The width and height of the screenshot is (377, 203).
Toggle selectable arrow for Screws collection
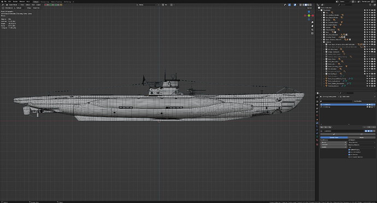pyautogui.click(x=367, y=27)
